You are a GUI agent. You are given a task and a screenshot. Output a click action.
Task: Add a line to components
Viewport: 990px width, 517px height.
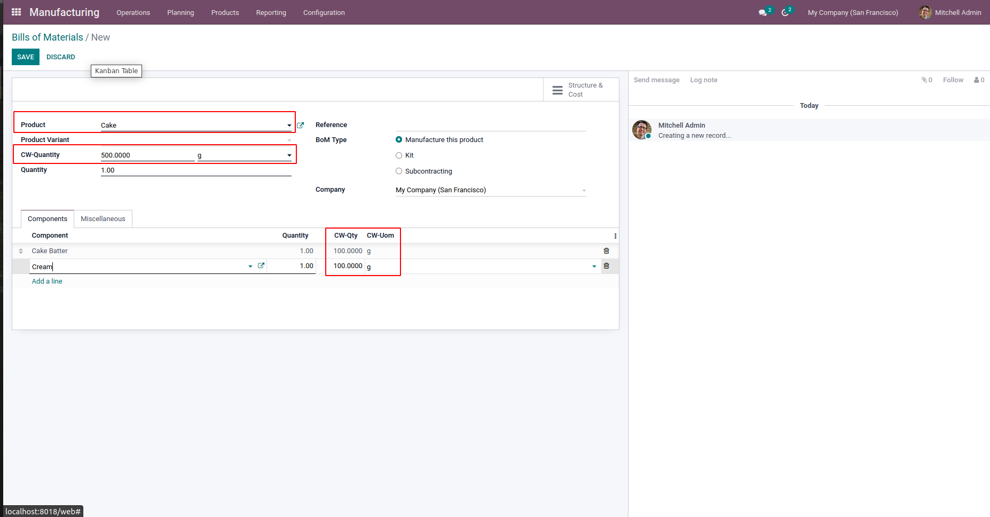tap(47, 281)
